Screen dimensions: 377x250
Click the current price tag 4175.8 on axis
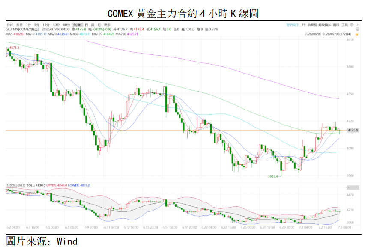353,130
